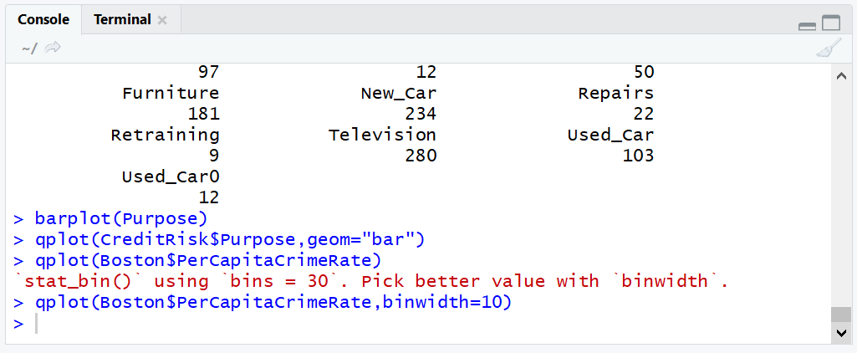Clear the console with the broom icon
The width and height of the screenshot is (857, 353).
[829, 48]
